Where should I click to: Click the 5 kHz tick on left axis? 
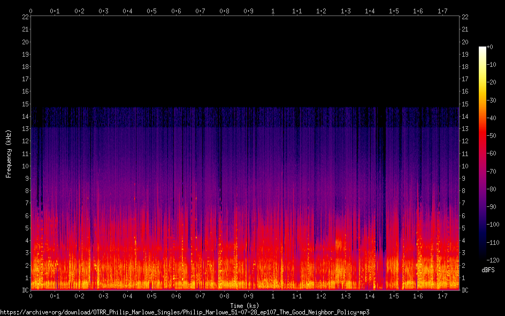click(26, 228)
